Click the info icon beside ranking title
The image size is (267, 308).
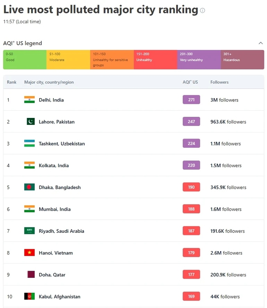click(x=203, y=11)
